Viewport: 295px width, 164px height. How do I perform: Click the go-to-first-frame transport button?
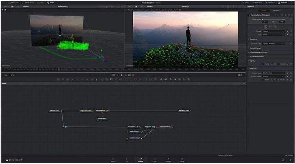[113, 75]
